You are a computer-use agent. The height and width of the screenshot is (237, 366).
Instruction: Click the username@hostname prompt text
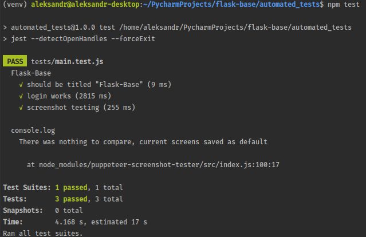tap(85, 5)
